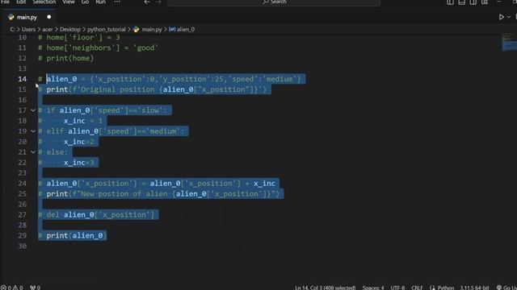Toggle the bottom panel layout icon
517x290 pixels.
click(x=461, y=2)
